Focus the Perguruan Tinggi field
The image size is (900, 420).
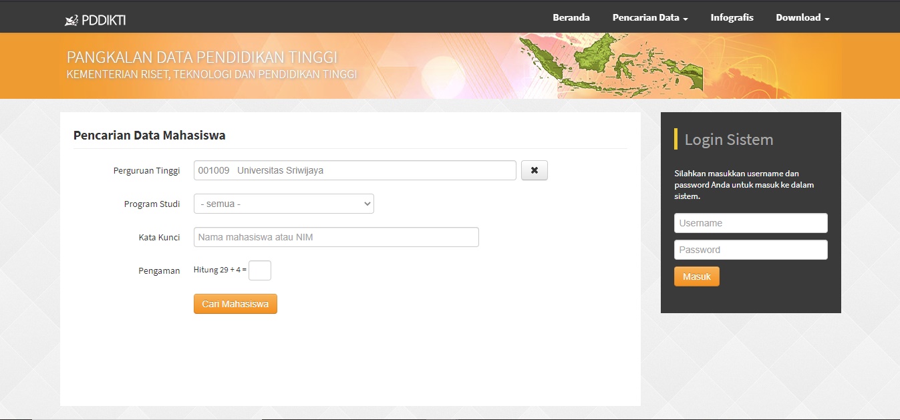355,170
